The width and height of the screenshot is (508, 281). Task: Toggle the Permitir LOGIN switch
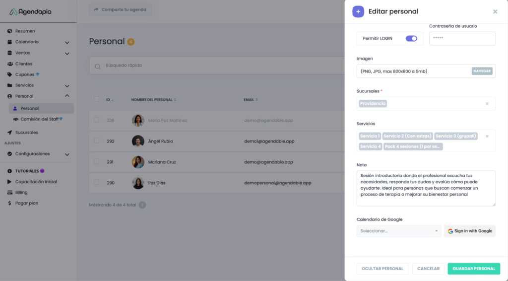click(x=411, y=38)
